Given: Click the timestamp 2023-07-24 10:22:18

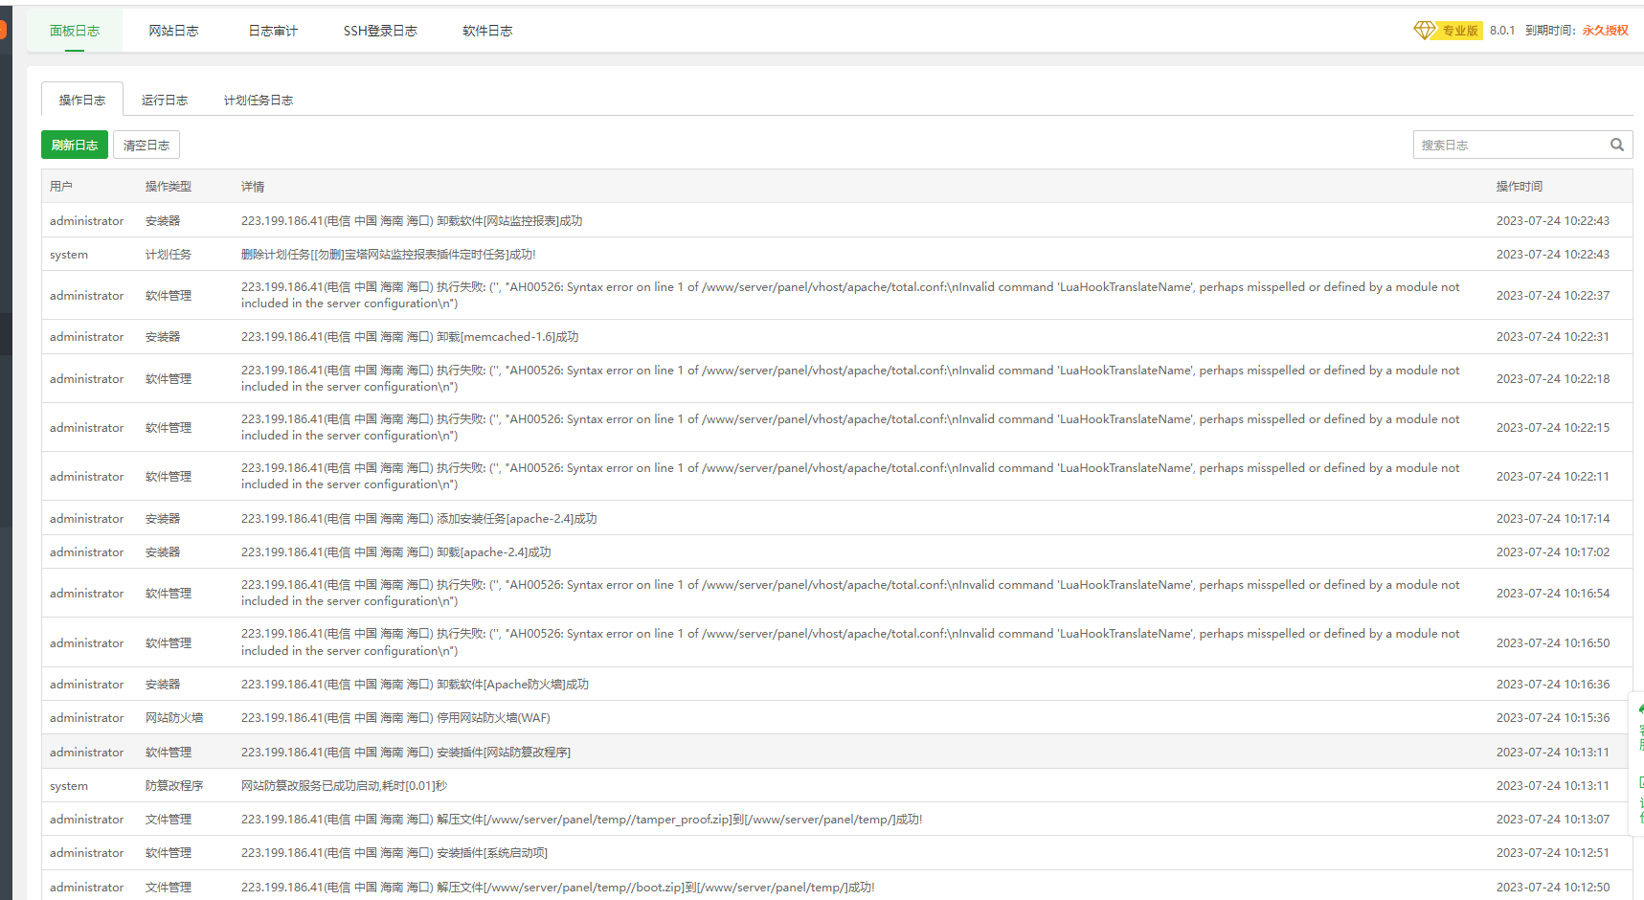Looking at the screenshot, I should pos(1553,378).
